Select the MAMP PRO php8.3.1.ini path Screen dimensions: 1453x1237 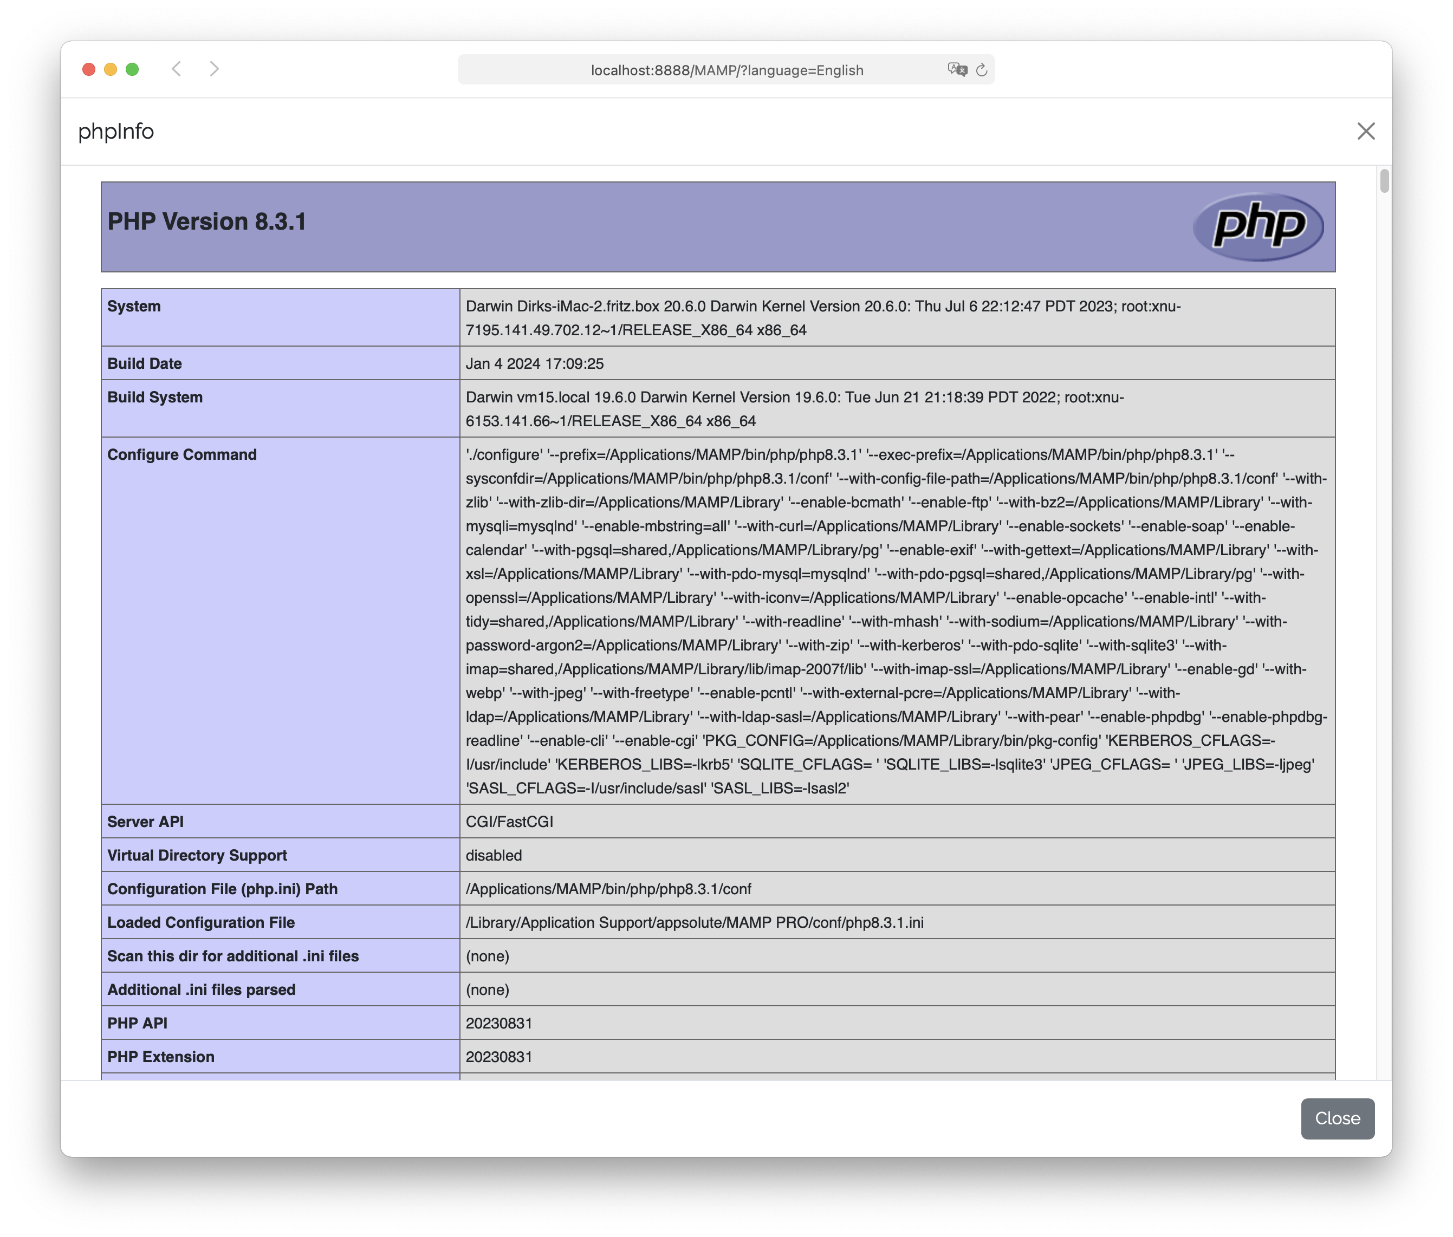coord(694,922)
